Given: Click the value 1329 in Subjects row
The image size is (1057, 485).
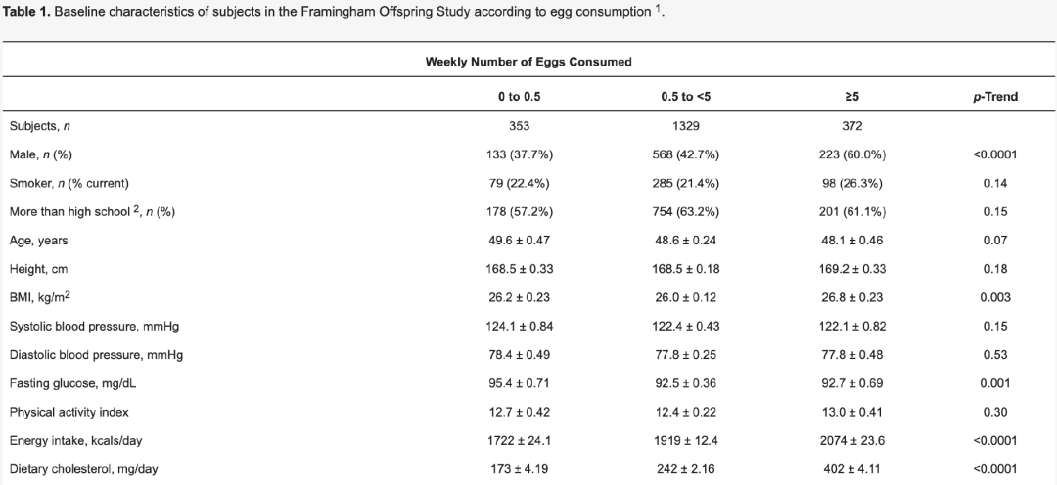Looking at the screenshot, I should [688, 126].
